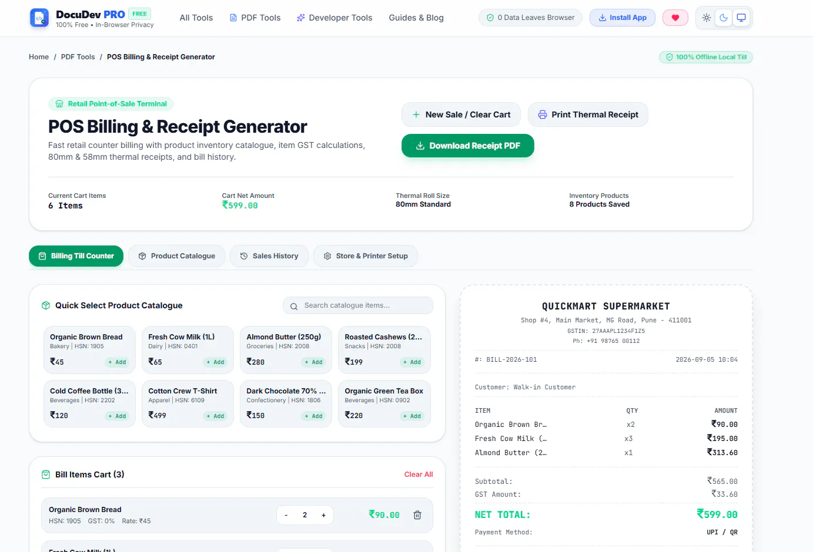This screenshot has height=552, width=813.
Task: Switch to light theme sun icon
Action: 707,18
